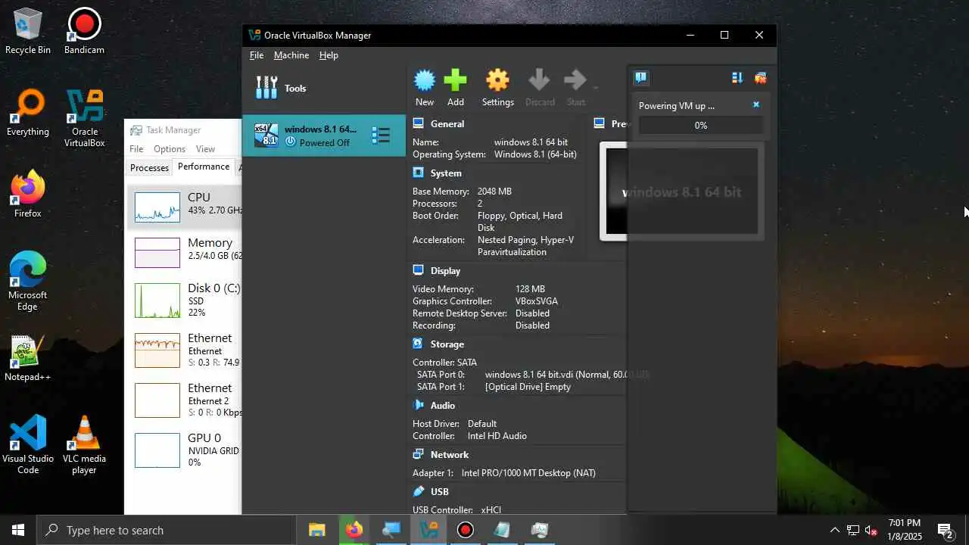Click the System section header
This screenshot has width=969, height=545.
point(446,173)
